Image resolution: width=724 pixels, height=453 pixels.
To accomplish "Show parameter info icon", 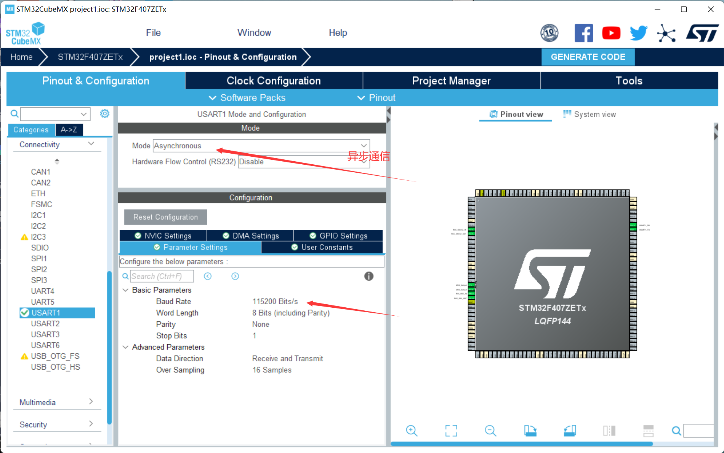I will 368,276.
